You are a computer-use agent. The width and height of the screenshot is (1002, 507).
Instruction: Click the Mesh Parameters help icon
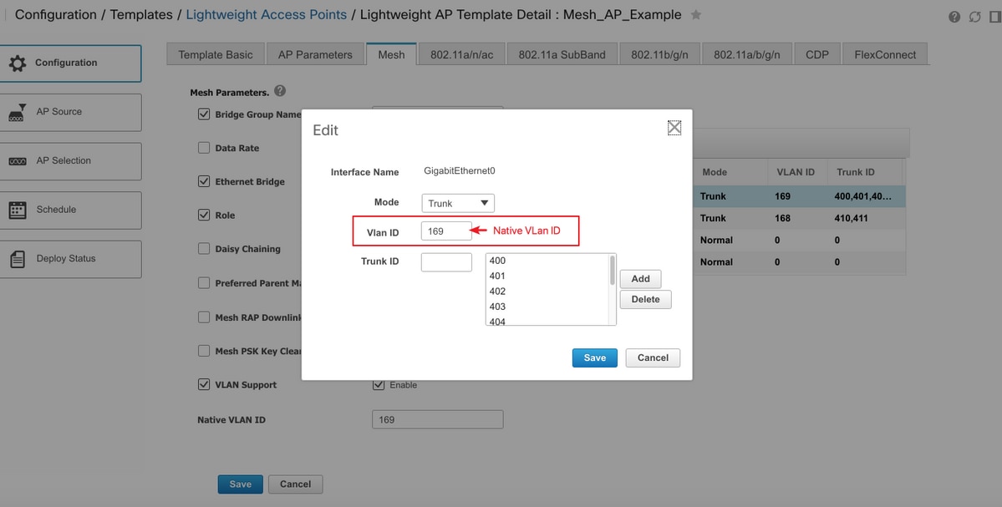tap(280, 91)
